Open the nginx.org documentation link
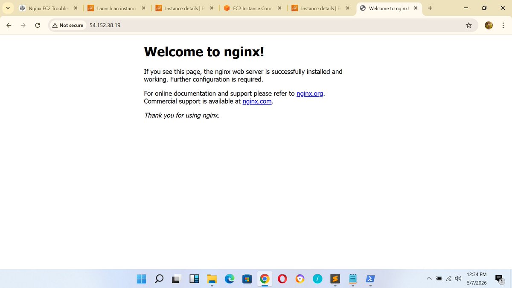The width and height of the screenshot is (512, 288). [310, 93]
